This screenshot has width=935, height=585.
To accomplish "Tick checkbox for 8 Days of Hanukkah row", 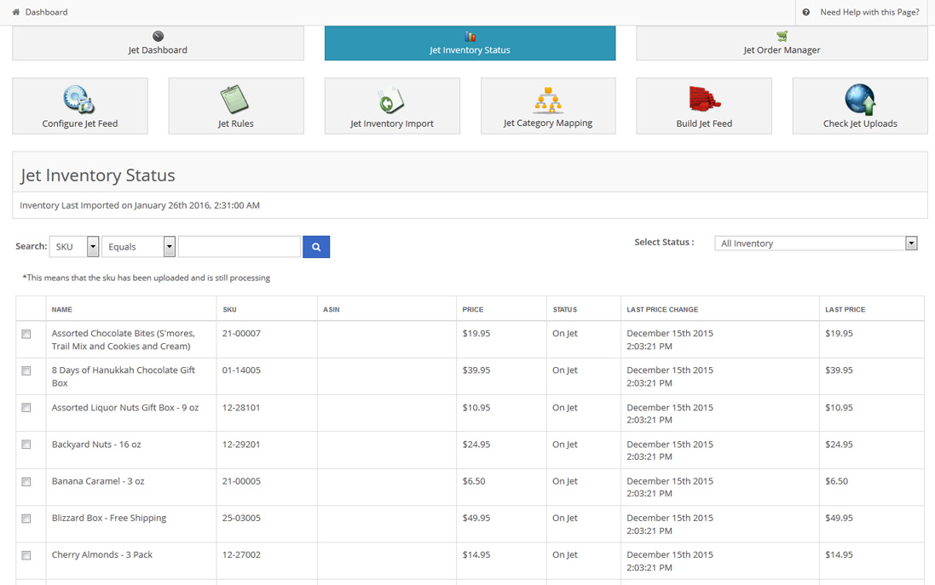I will [x=26, y=371].
